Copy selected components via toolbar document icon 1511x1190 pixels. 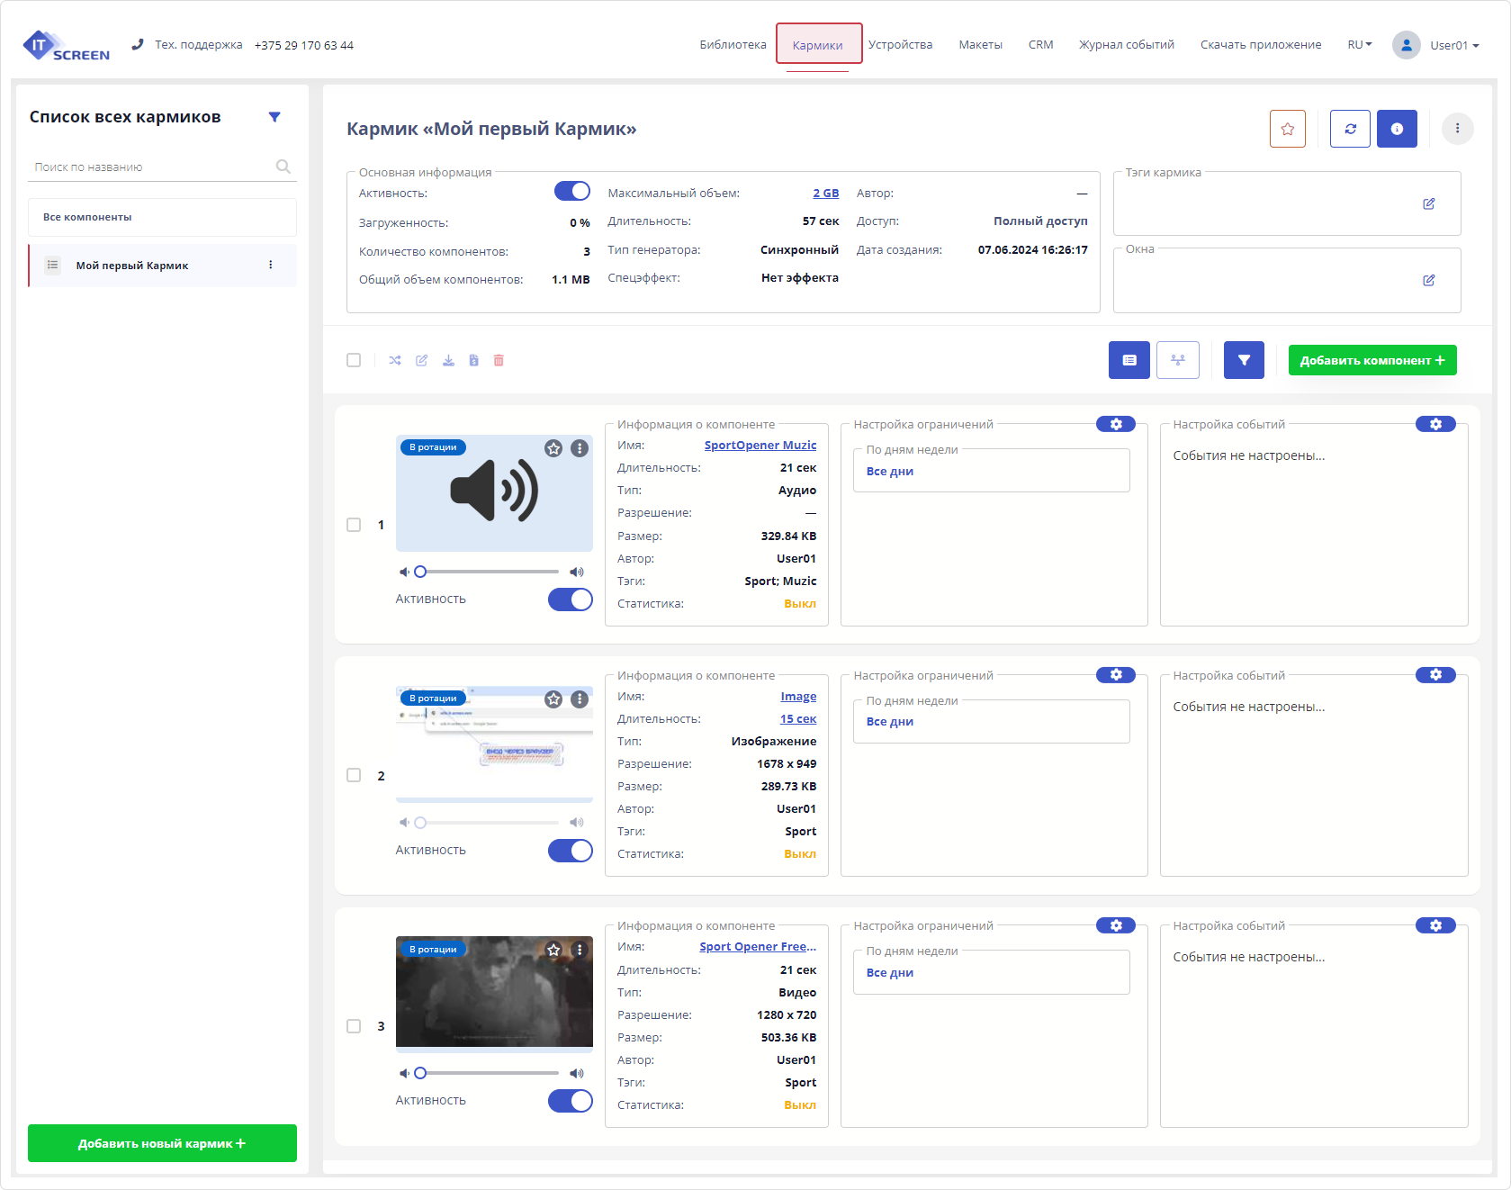473,360
